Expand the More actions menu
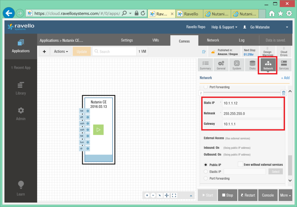Screen dimensions: 297x207 click(x=285, y=195)
